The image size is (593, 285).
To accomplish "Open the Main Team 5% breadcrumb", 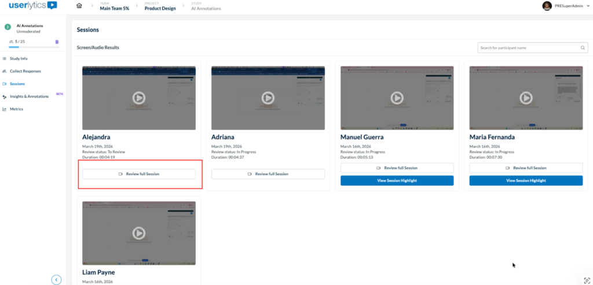I will tap(114, 8).
